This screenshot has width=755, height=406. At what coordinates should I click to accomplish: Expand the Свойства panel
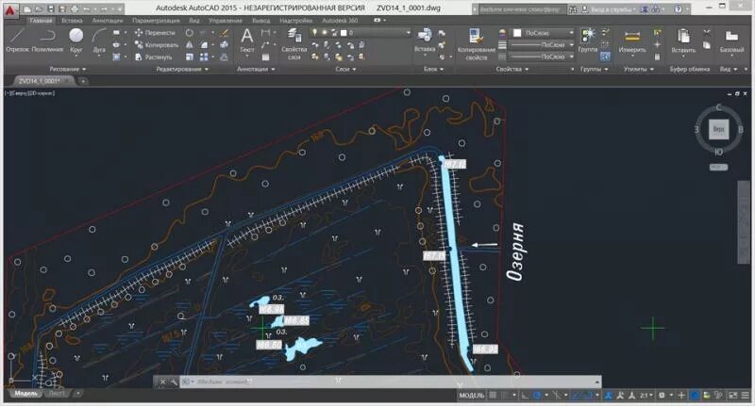[x=512, y=69]
